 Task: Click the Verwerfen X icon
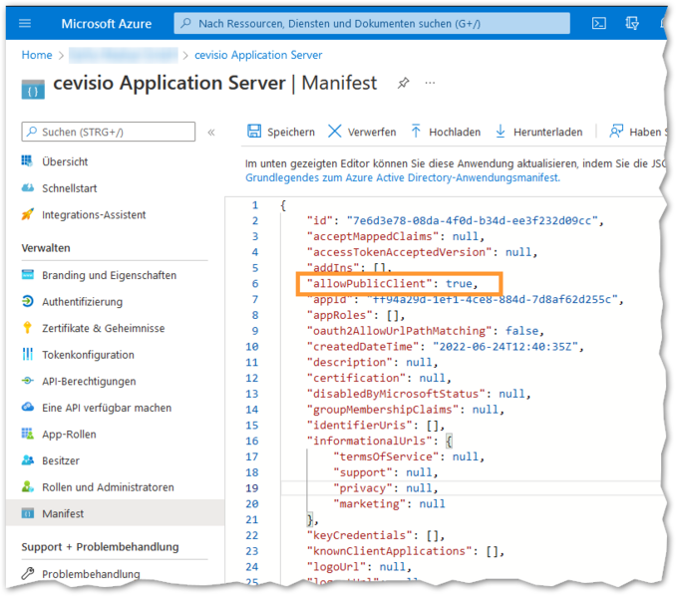pos(335,131)
